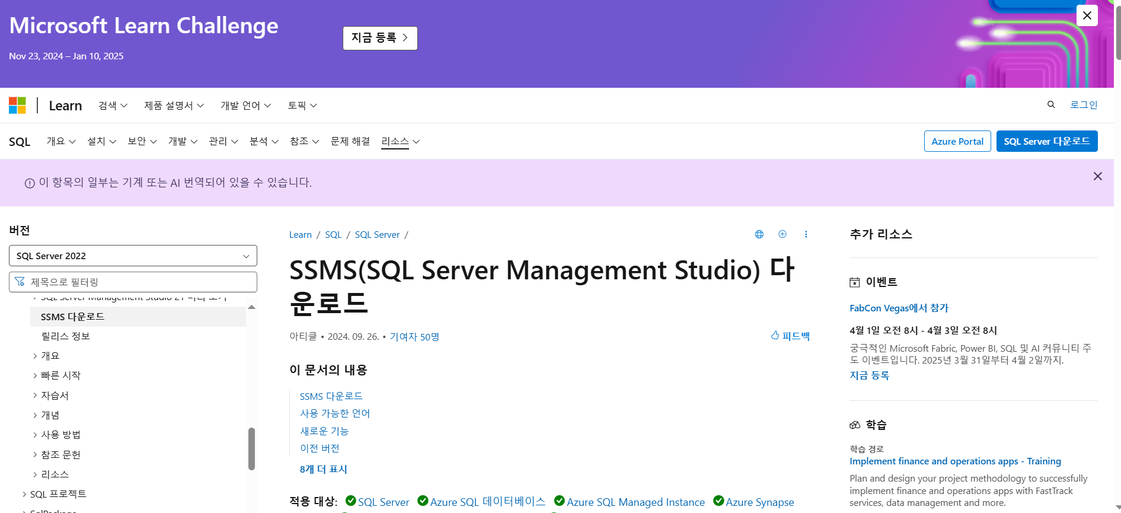The height and width of the screenshot is (513, 1121).
Task: Click the 로그인 sign-in link
Action: point(1084,105)
